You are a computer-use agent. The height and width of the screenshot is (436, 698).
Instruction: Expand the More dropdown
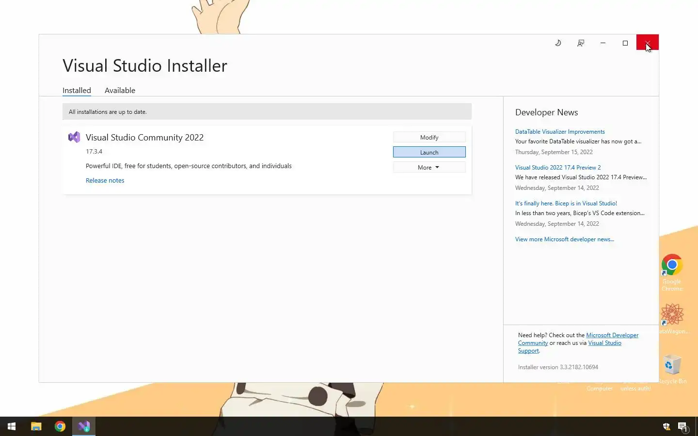click(429, 167)
